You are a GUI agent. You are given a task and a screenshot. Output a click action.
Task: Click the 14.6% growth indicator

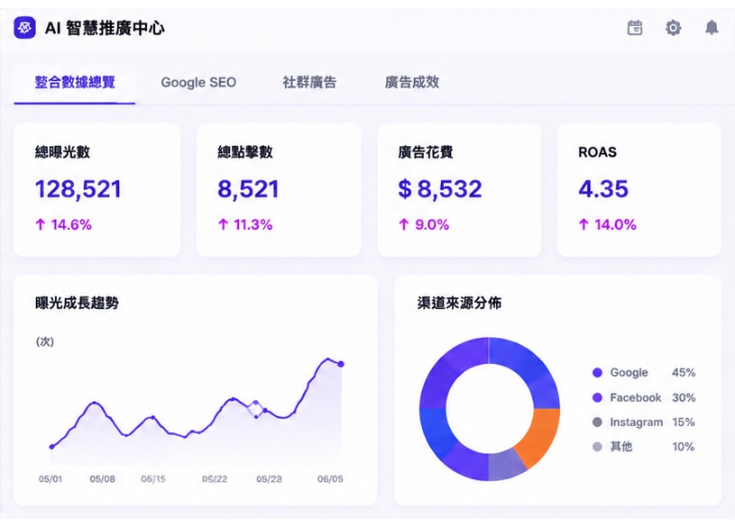click(x=64, y=225)
